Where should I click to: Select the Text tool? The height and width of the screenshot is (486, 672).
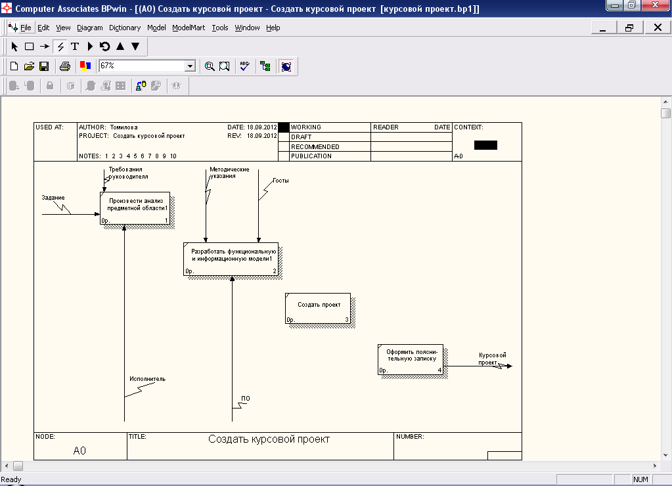point(75,46)
